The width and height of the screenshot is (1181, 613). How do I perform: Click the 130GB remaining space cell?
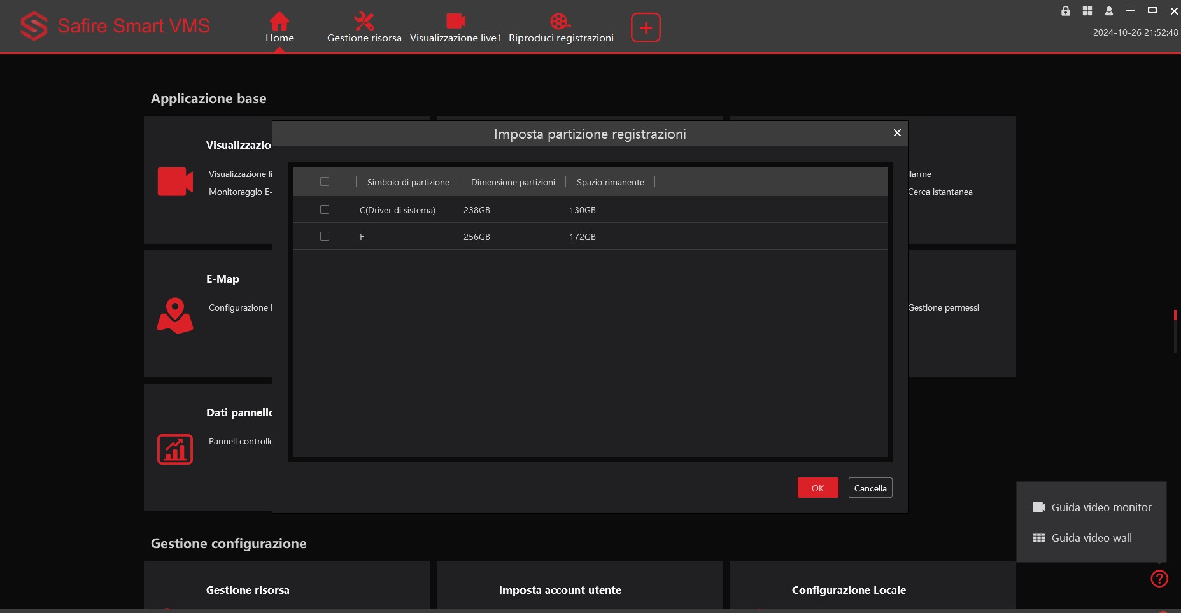tap(583, 210)
